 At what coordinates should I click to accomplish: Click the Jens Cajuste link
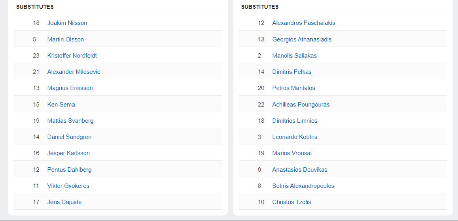coord(64,202)
